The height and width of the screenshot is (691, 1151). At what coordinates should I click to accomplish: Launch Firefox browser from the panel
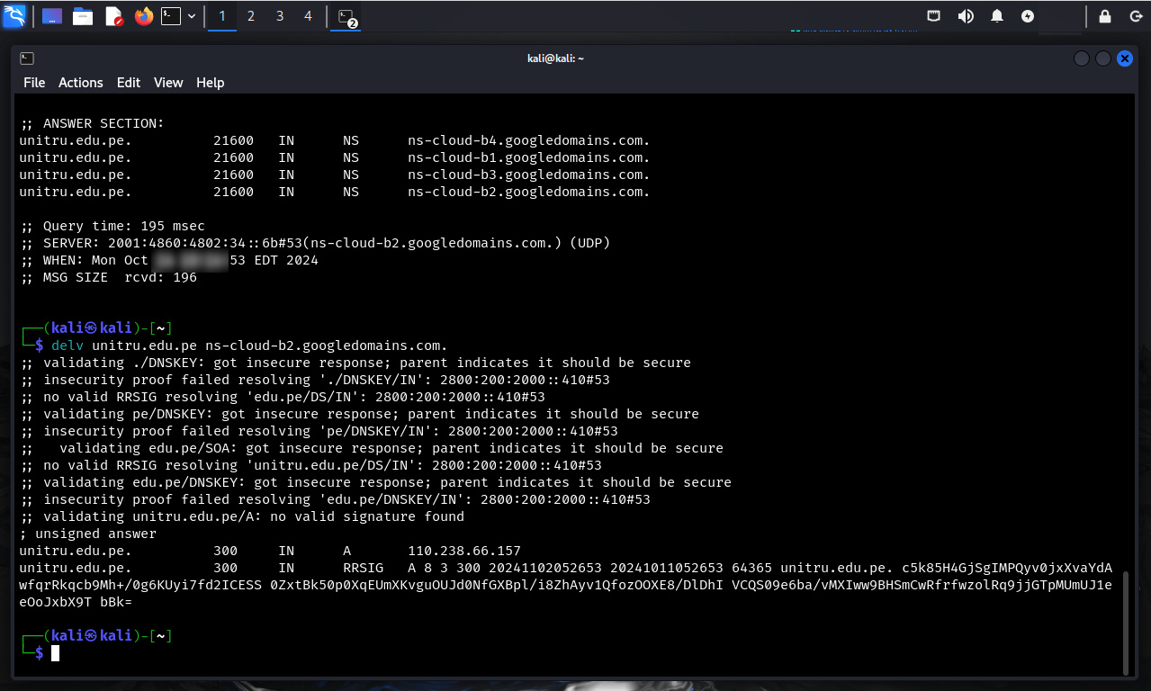(x=143, y=16)
